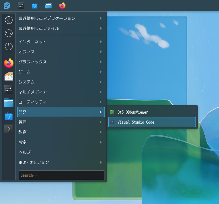Screen dimensions: 219x204
Task: Open Discover shopping bag in favorites sidebar
Action: [9, 116]
